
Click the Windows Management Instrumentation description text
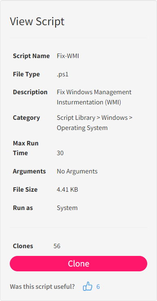pyautogui.click(x=94, y=97)
